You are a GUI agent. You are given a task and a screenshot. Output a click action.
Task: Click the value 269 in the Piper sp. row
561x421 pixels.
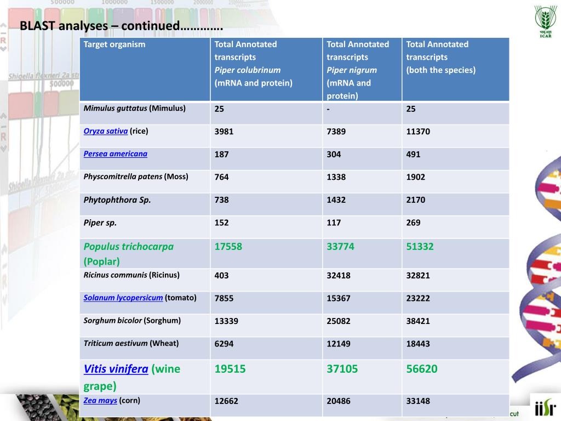413,223
